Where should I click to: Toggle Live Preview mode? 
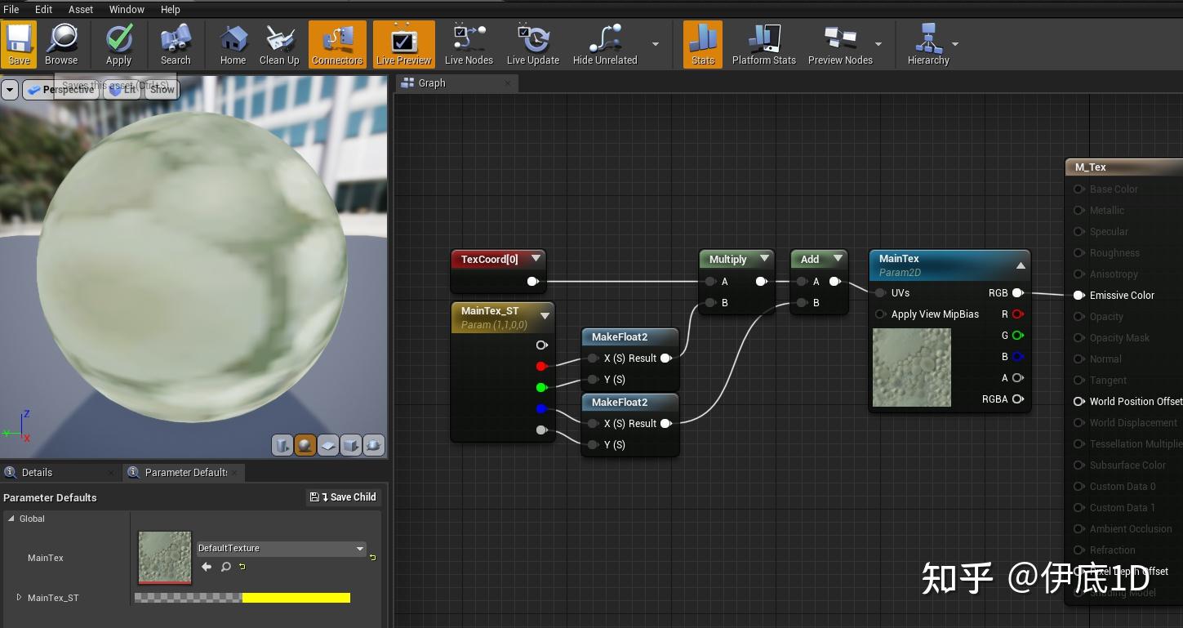point(403,44)
